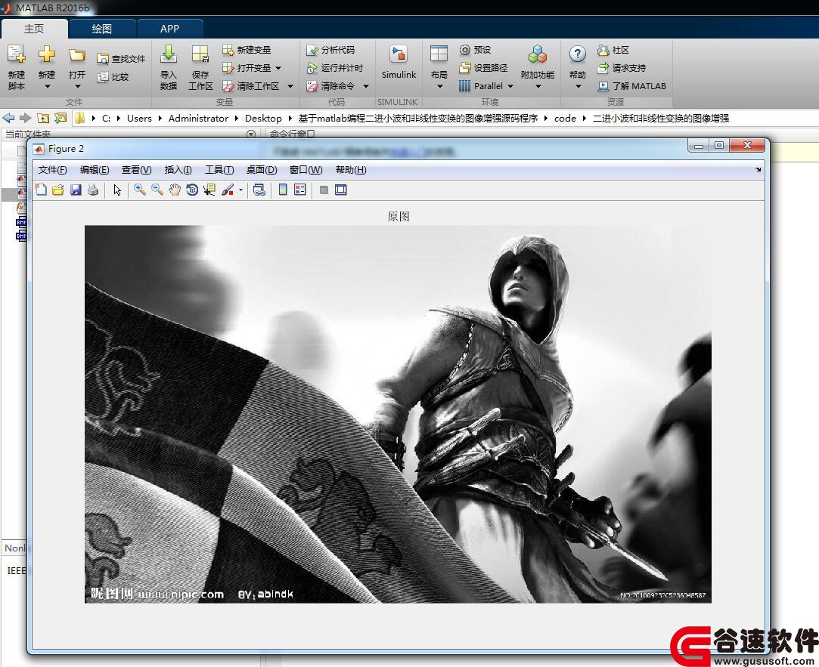Click Show Plot Tools and dock icon

(341, 190)
